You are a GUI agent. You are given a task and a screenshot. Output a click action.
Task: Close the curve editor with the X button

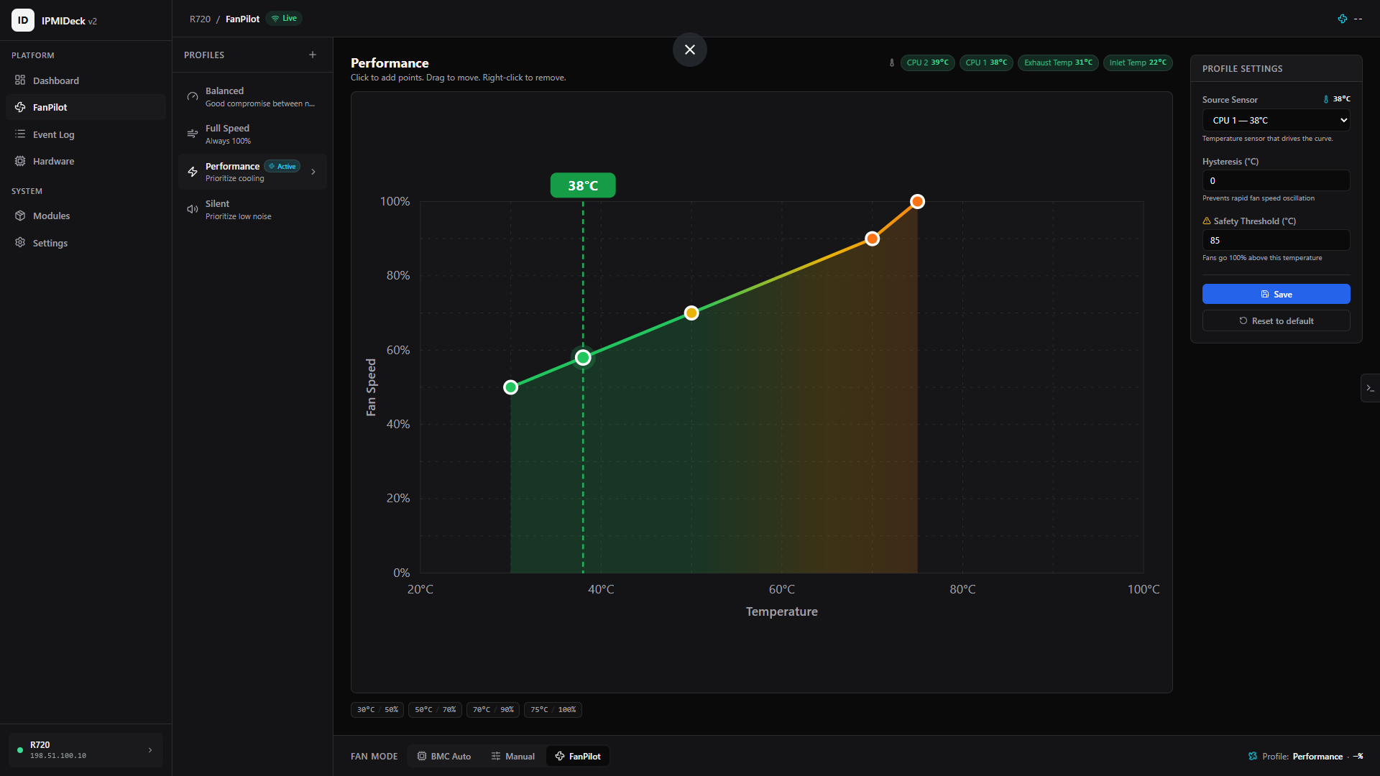point(690,50)
